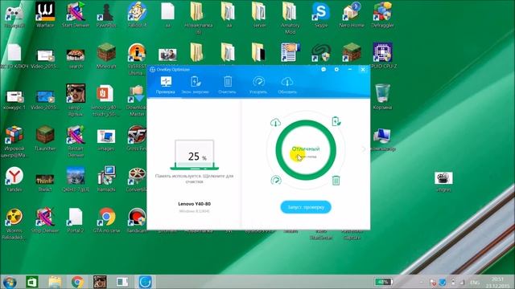Click the trash bin icon beside the circle

point(336,180)
